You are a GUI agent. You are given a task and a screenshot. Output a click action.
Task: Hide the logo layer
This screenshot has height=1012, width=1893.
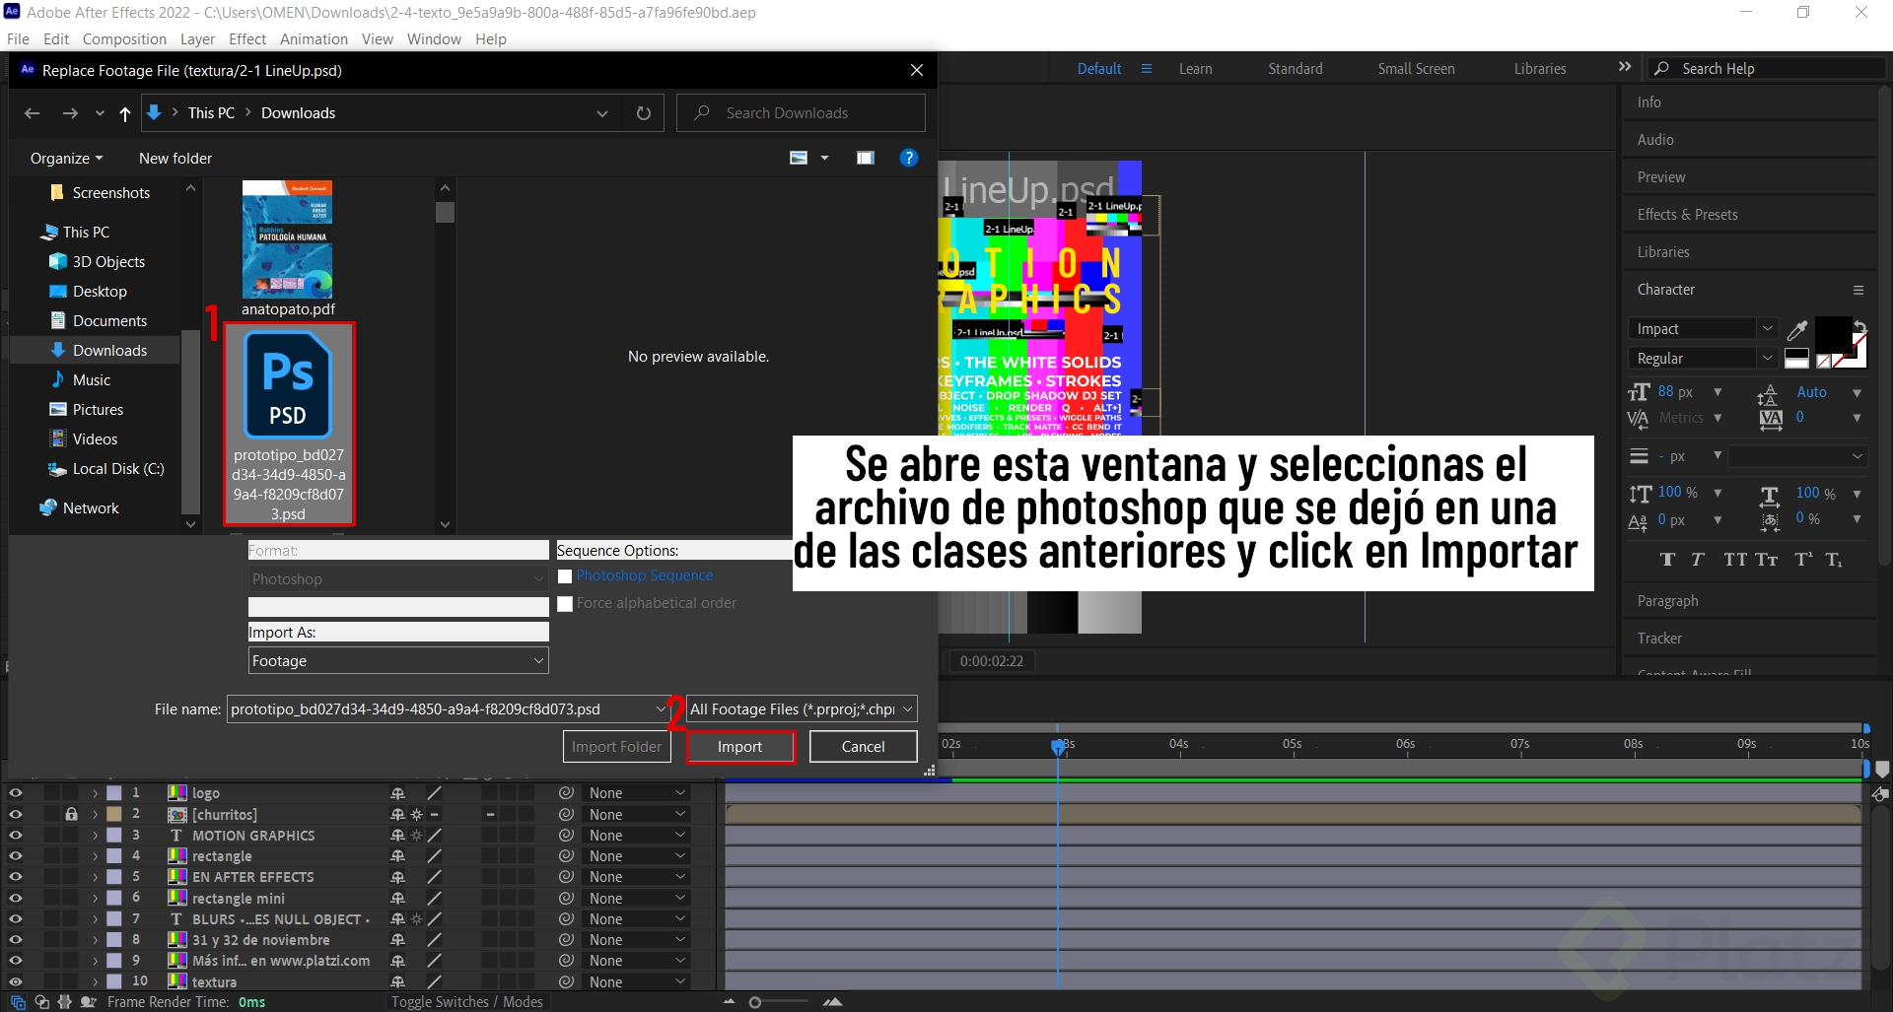16,792
